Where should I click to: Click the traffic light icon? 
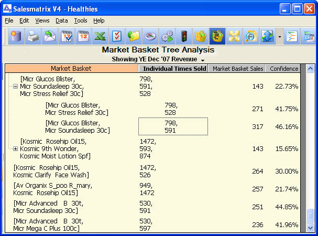184,36
